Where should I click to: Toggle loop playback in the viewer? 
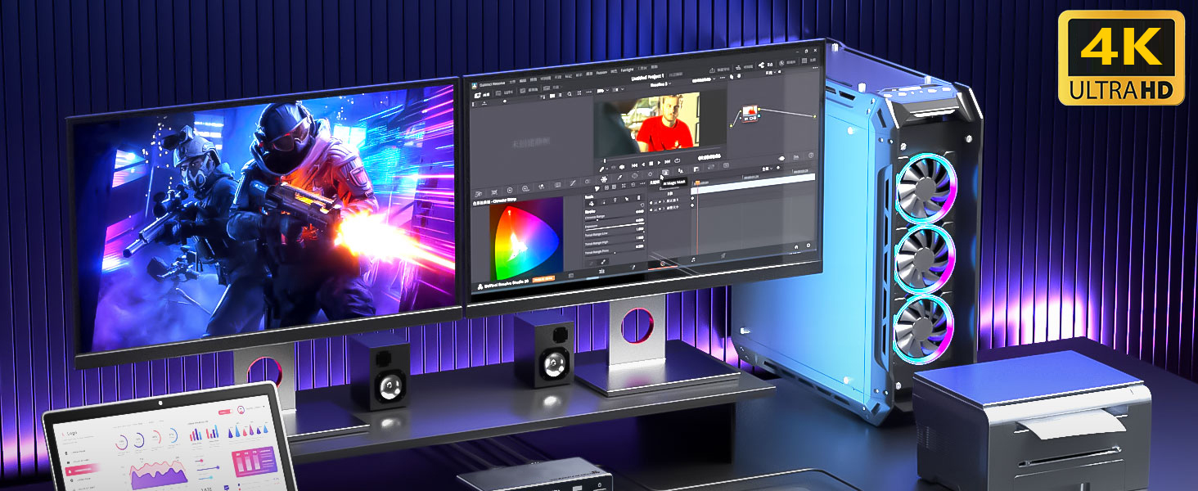tap(677, 160)
